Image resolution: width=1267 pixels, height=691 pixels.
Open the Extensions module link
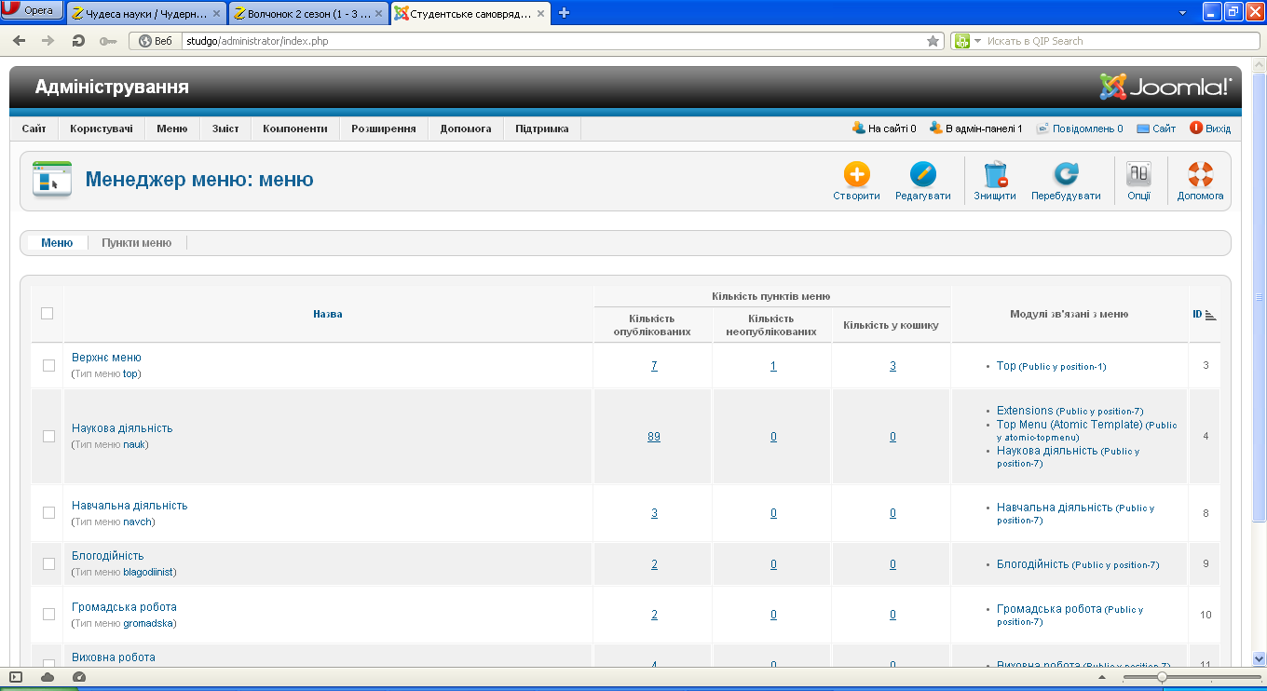1025,411
